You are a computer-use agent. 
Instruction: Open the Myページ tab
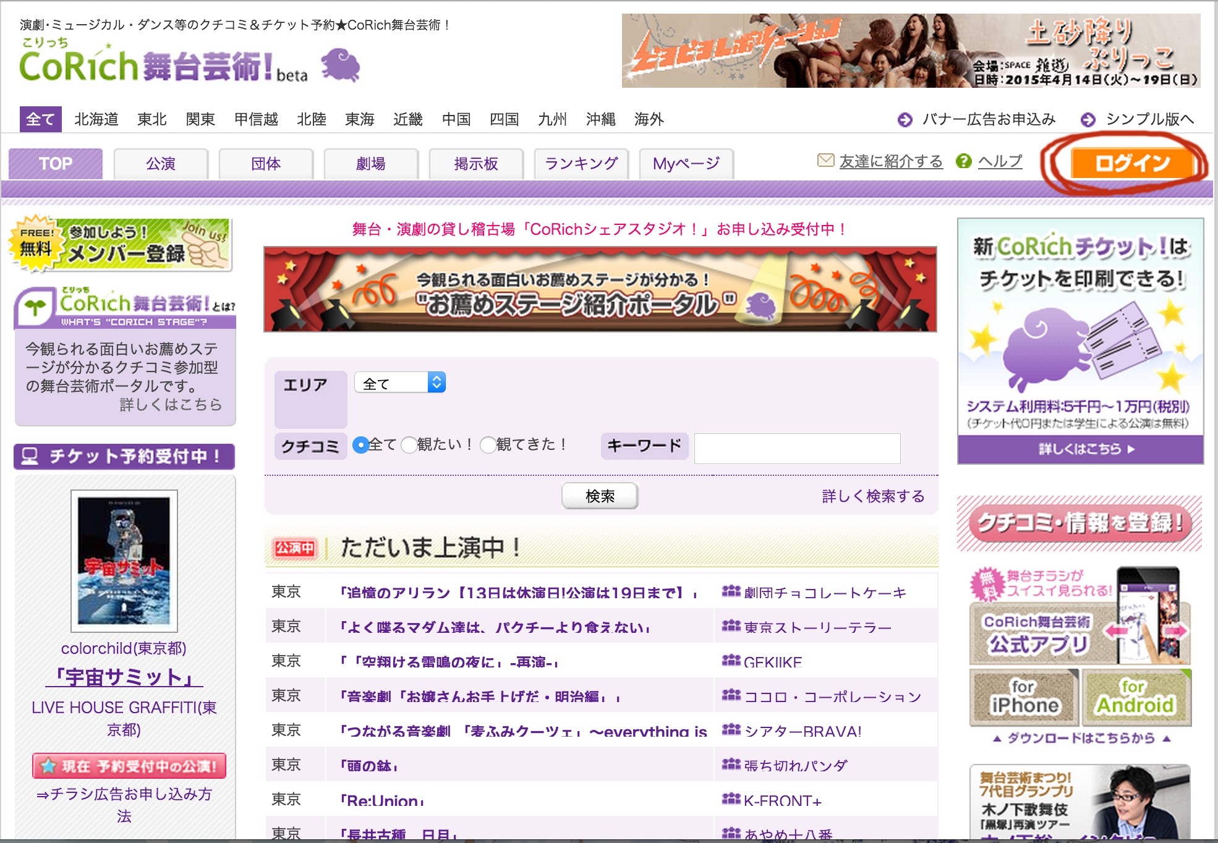click(x=686, y=163)
